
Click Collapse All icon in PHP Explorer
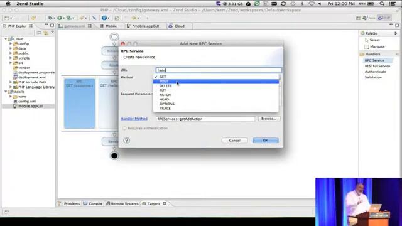[39, 33]
